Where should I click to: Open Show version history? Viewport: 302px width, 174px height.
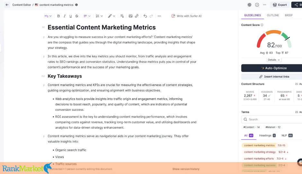(186, 169)
